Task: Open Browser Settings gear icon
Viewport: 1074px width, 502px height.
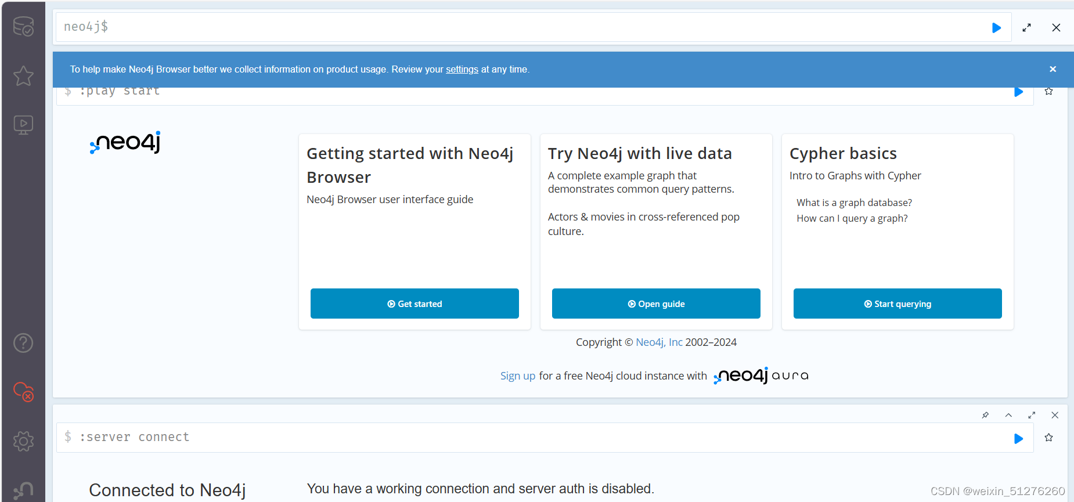Action: tap(23, 441)
